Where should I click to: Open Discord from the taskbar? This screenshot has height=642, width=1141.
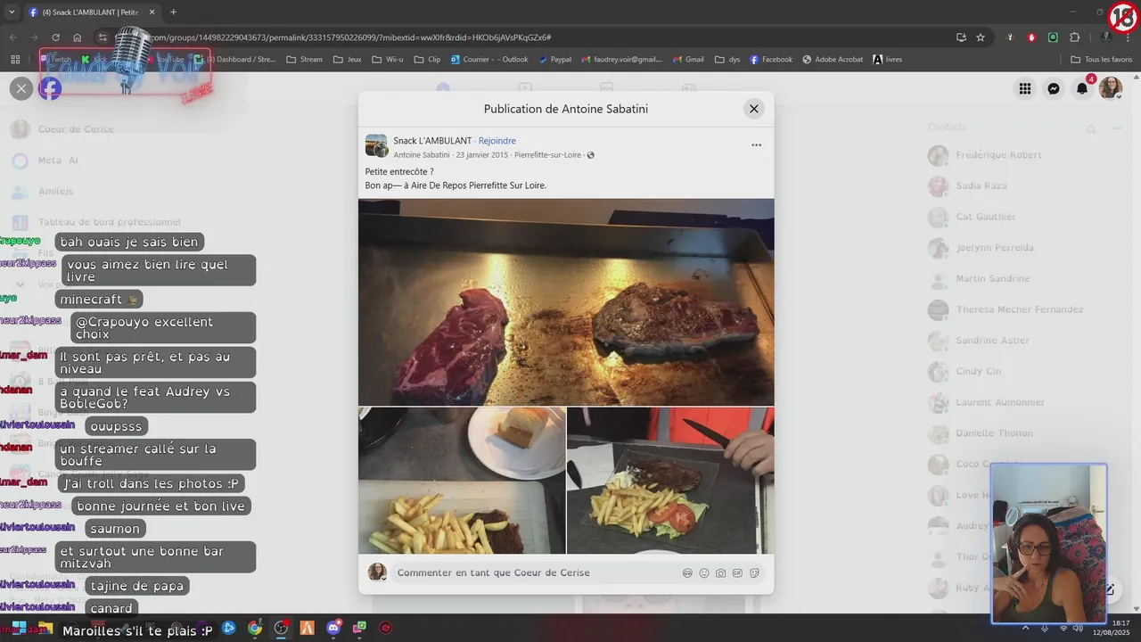click(x=333, y=628)
